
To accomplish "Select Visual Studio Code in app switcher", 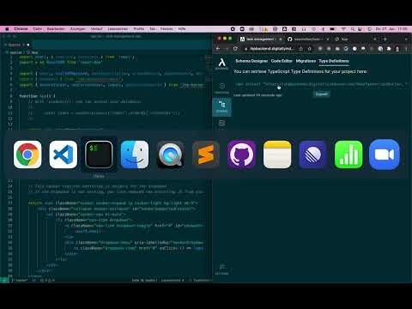I will pyautogui.click(x=64, y=154).
